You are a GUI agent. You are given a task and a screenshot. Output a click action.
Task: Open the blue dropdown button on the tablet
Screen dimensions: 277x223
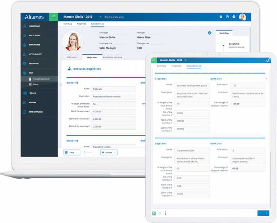pyautogui.click(x=263, y=213)
